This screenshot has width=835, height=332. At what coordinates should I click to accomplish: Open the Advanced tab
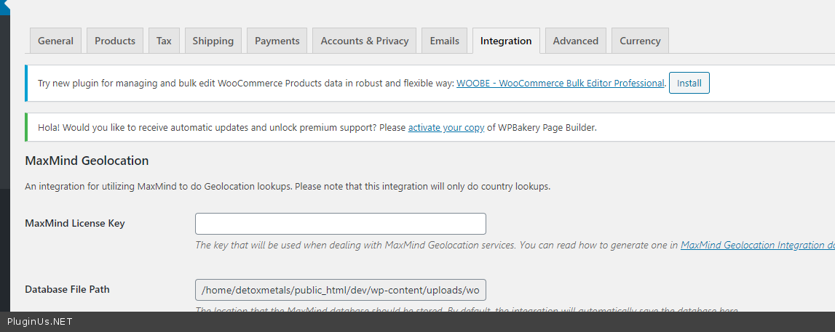point(575,41)
